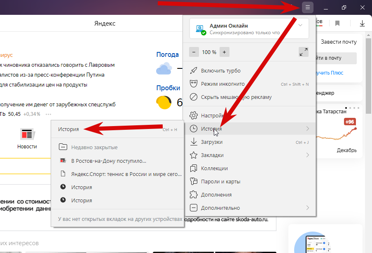The height and width of the screenshot is (253, 372).
Task: Click the rocket icon for turbo mode
Action: [194, 70]
